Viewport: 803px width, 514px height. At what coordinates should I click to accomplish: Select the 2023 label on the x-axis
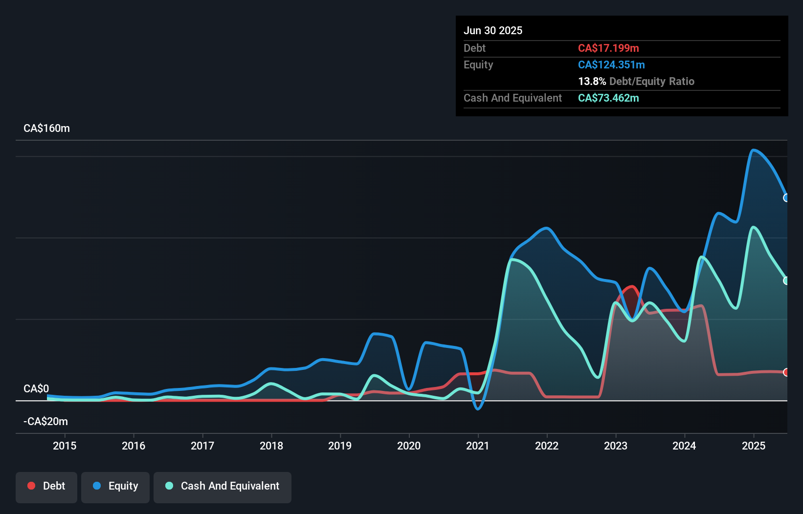pos(616,446)
